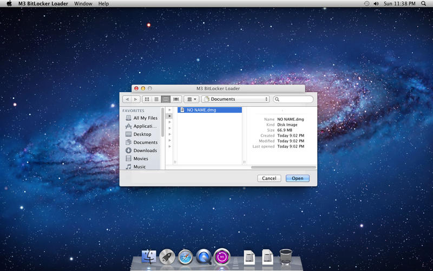This screenshot has height=271, width=433.
Task: Click the Open button
Action: click(x=297, y=178)
